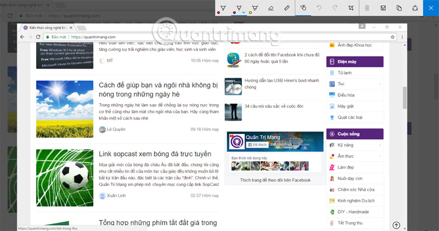Select the crop tool
Image resolution: width=439 pixels, height=231 pixels.
click(351, 8)
